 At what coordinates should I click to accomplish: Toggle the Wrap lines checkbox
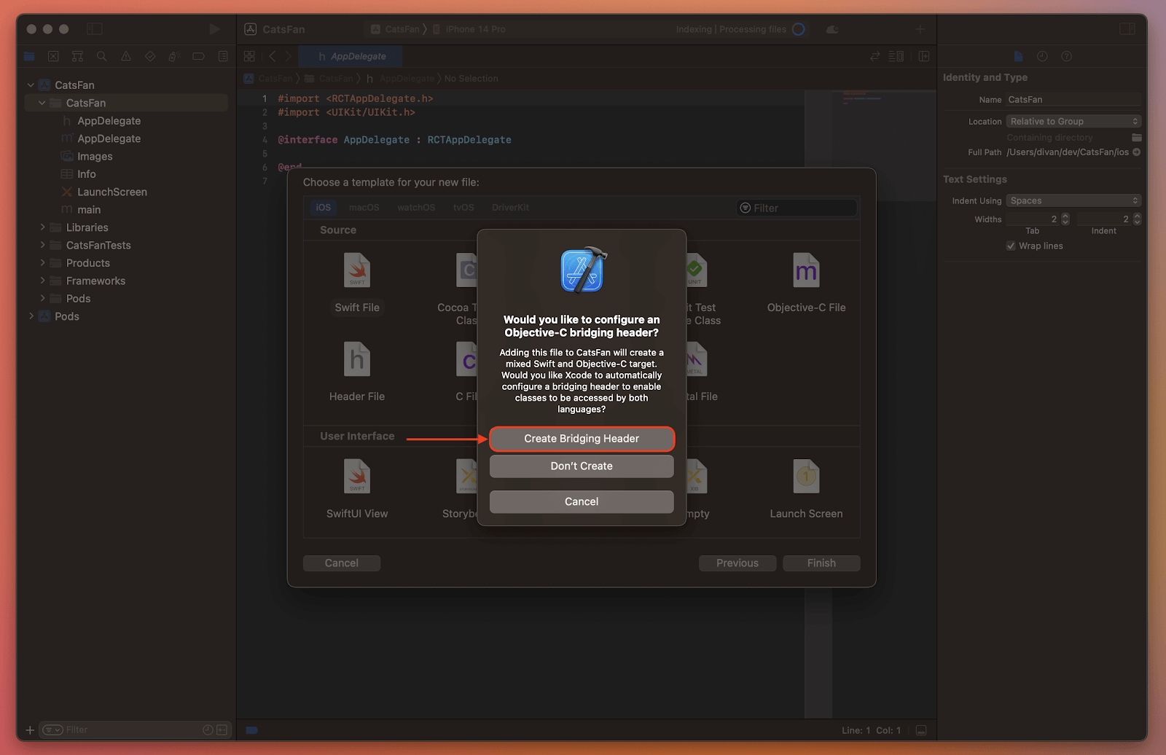pos(1011,246)
